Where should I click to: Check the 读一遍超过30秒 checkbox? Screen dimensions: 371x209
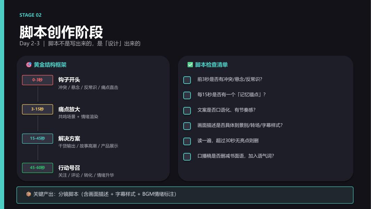point(187,141)
